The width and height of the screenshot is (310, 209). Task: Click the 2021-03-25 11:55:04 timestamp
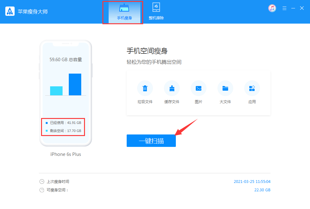252,182
